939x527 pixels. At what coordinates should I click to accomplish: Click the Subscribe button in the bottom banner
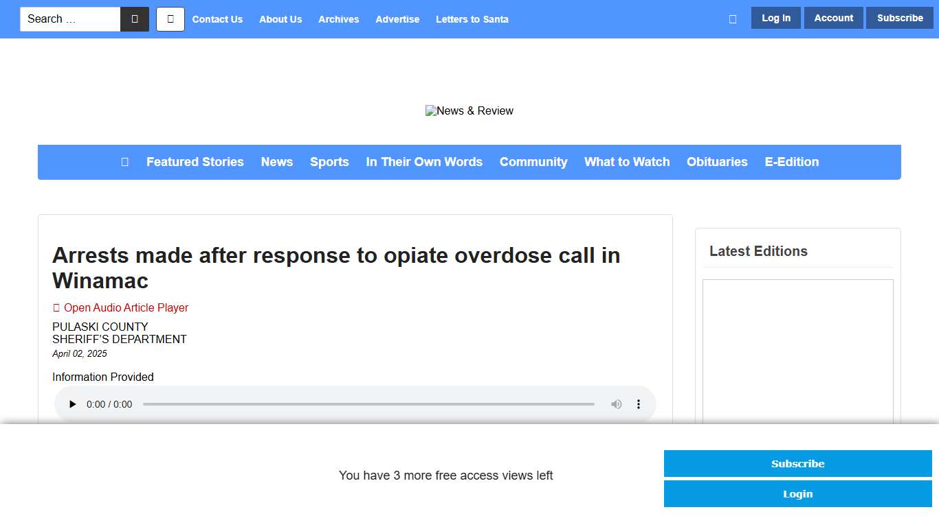(x=797, y=463)
